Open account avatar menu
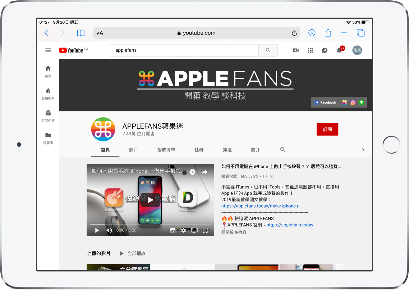Image resolution: width=409 pixels, height=290 pixels. (357, 50)
